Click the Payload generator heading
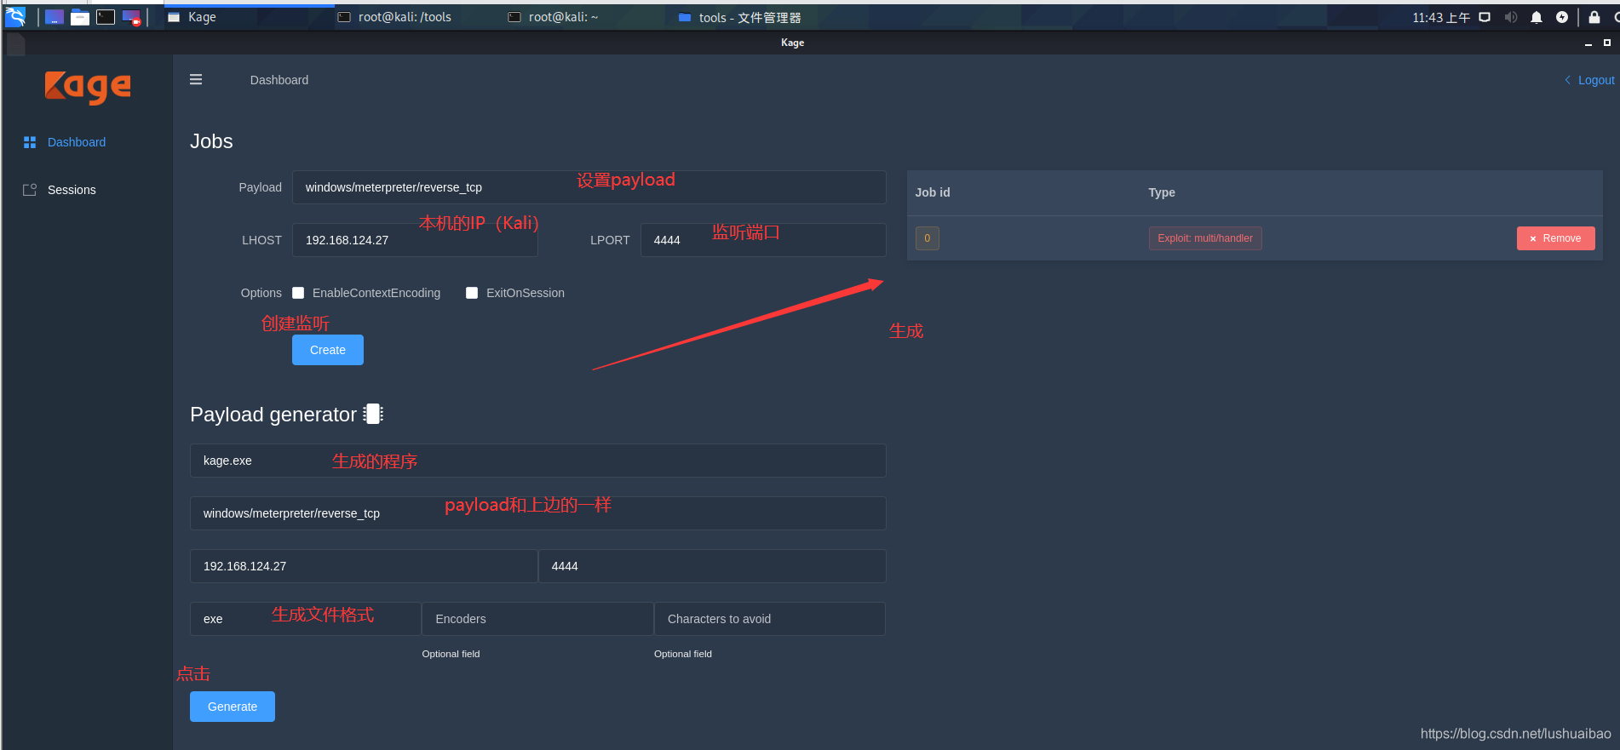The image size is (1620, 750). point(273,415)
